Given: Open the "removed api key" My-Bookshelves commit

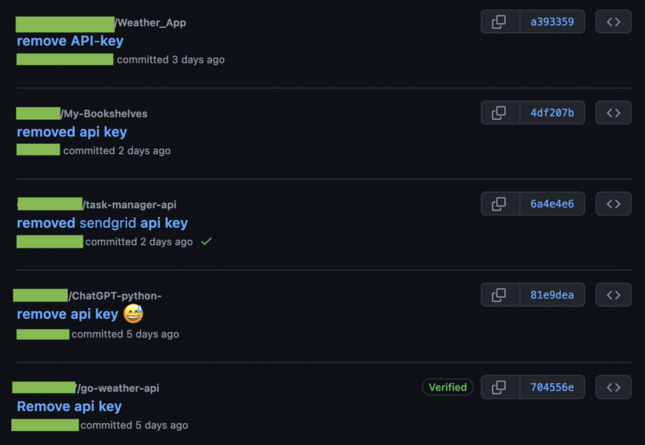Looking at the screenshot, I should point(72,132).
